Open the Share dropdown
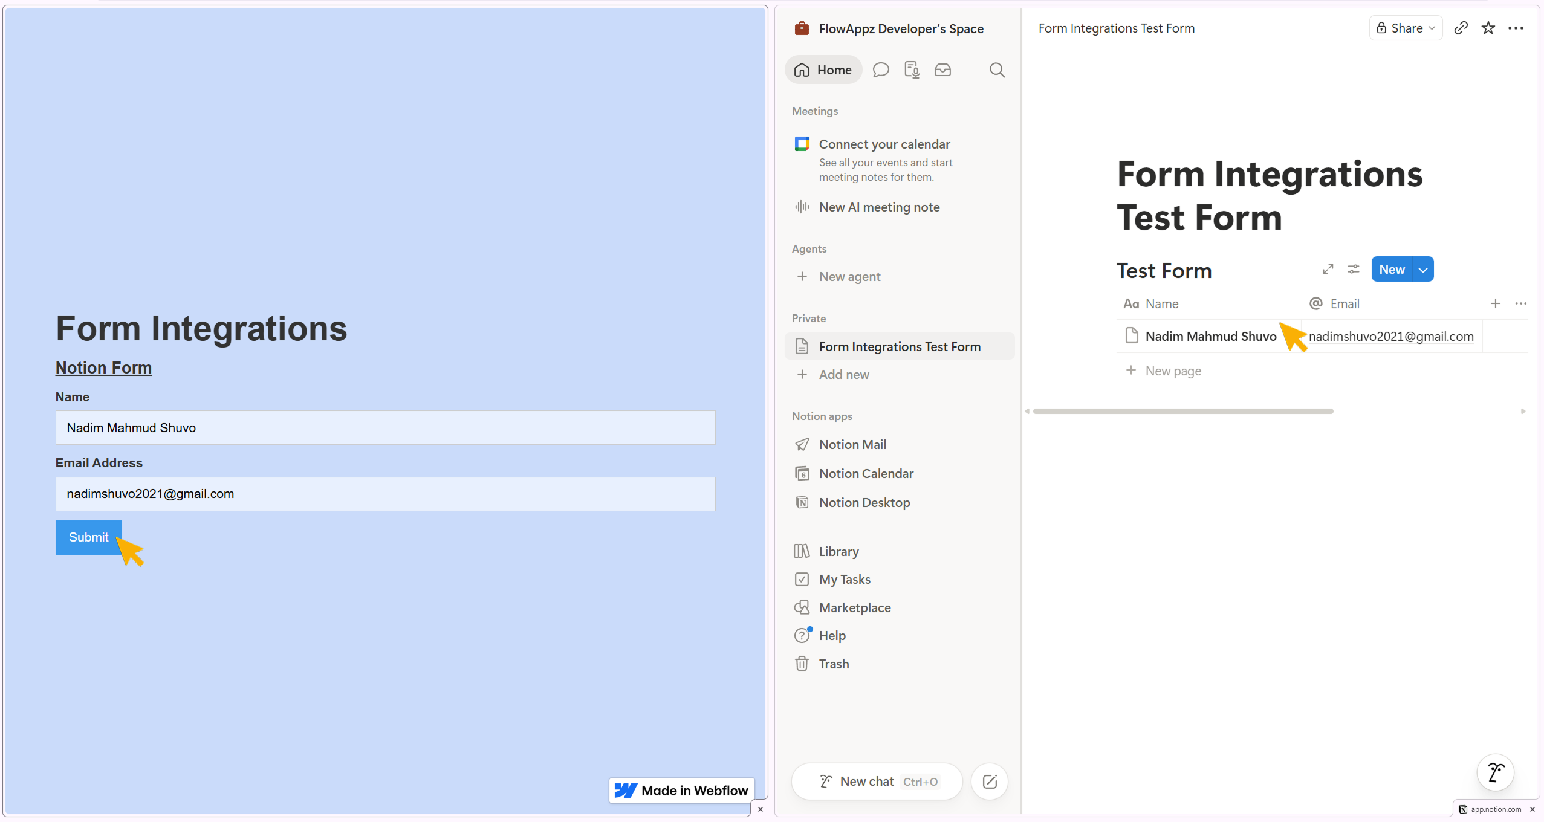This screenshot has width=1544, height=822. (1406, 28)
